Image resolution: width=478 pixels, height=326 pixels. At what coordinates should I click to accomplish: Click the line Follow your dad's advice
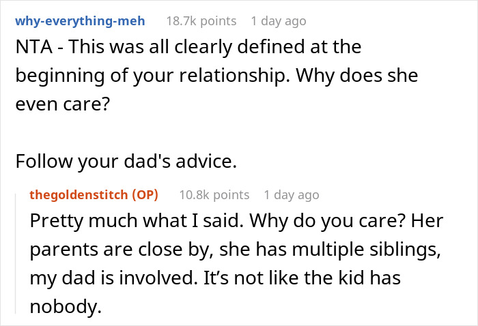126,161
